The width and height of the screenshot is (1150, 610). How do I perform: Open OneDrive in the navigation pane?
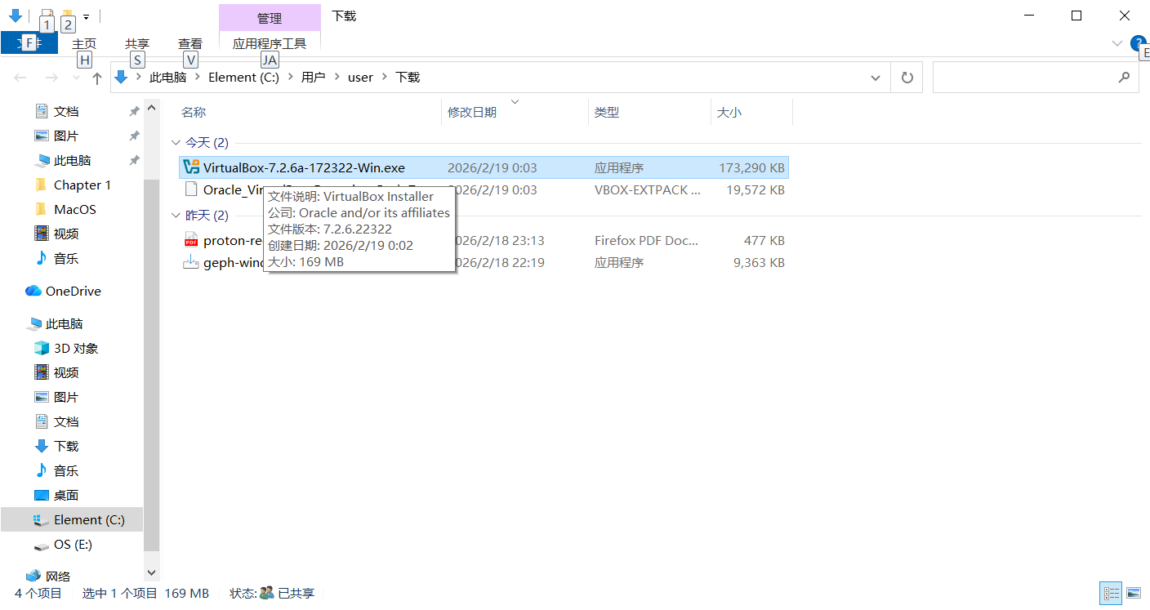tap(73, 291)
